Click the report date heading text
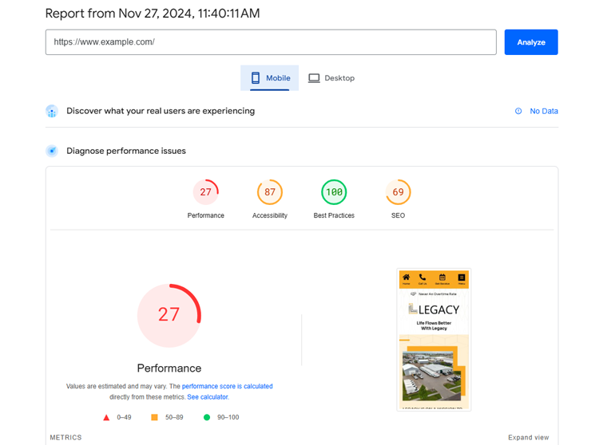Image resolution: width=607 pixels, height=445 pixels. [153, 14]
